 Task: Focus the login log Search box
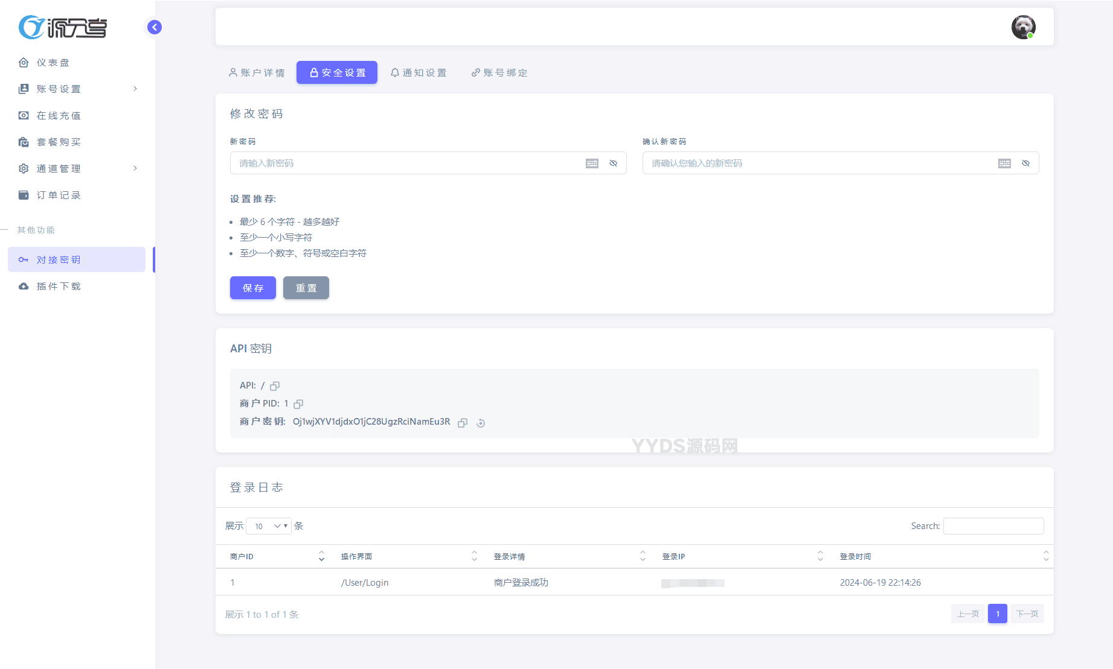click(993, 526)
